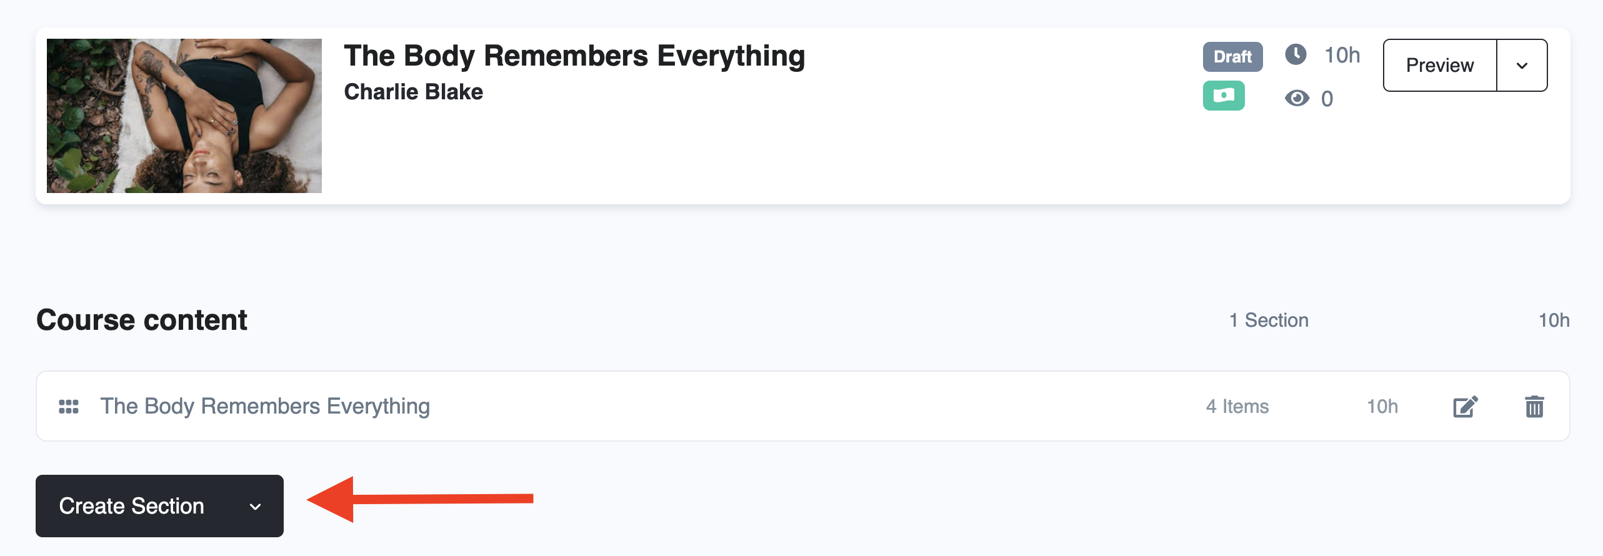Click the author name Charlie Blake
Image resolution: width=1603 pixels, height=556 pixels.
tap(413, 92)
